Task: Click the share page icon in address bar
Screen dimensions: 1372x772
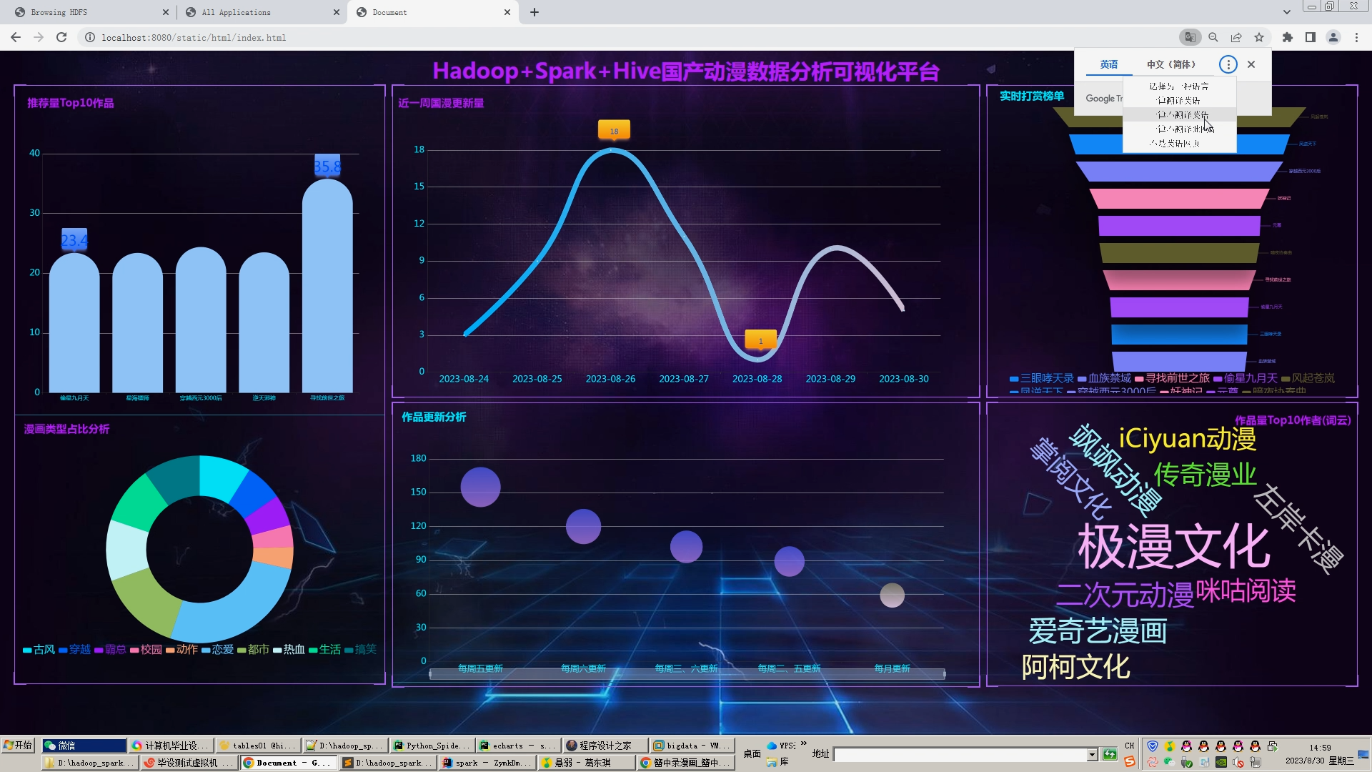Action: 1236,37
